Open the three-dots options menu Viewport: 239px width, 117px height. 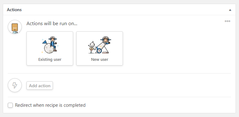click(x=227, y=21)
